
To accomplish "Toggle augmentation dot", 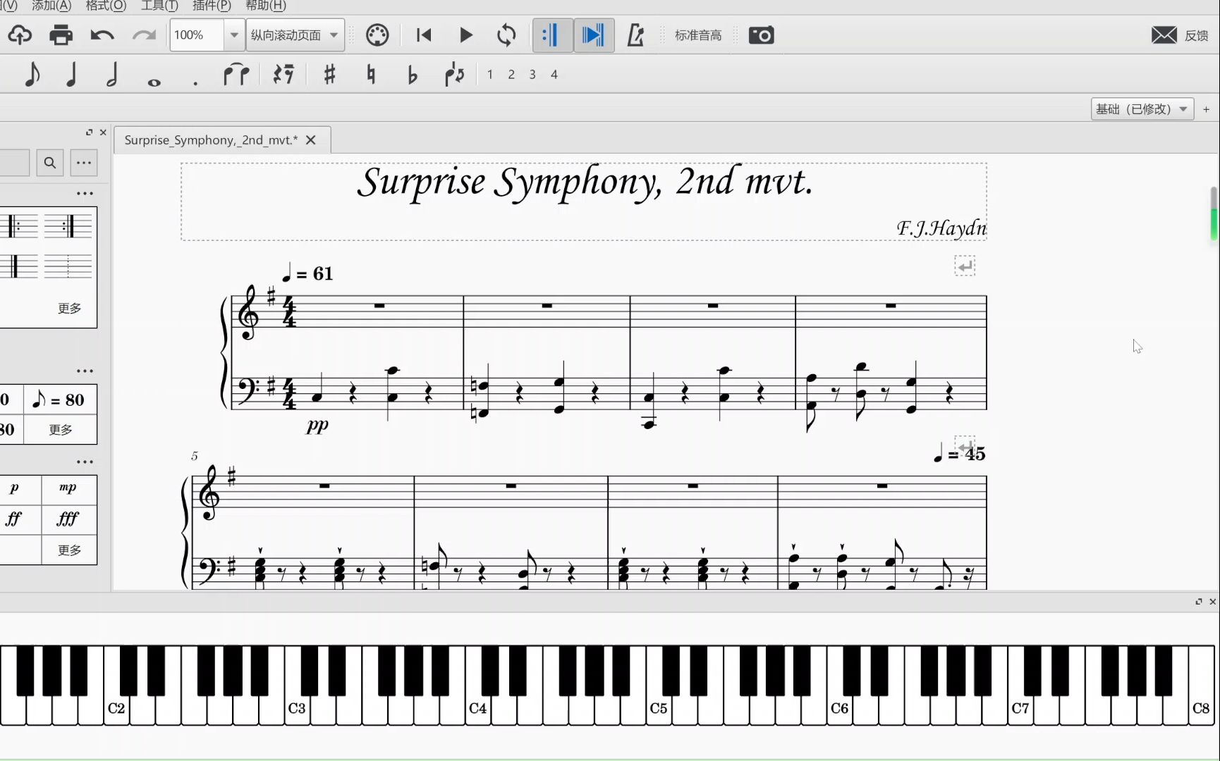I will 195,83.
